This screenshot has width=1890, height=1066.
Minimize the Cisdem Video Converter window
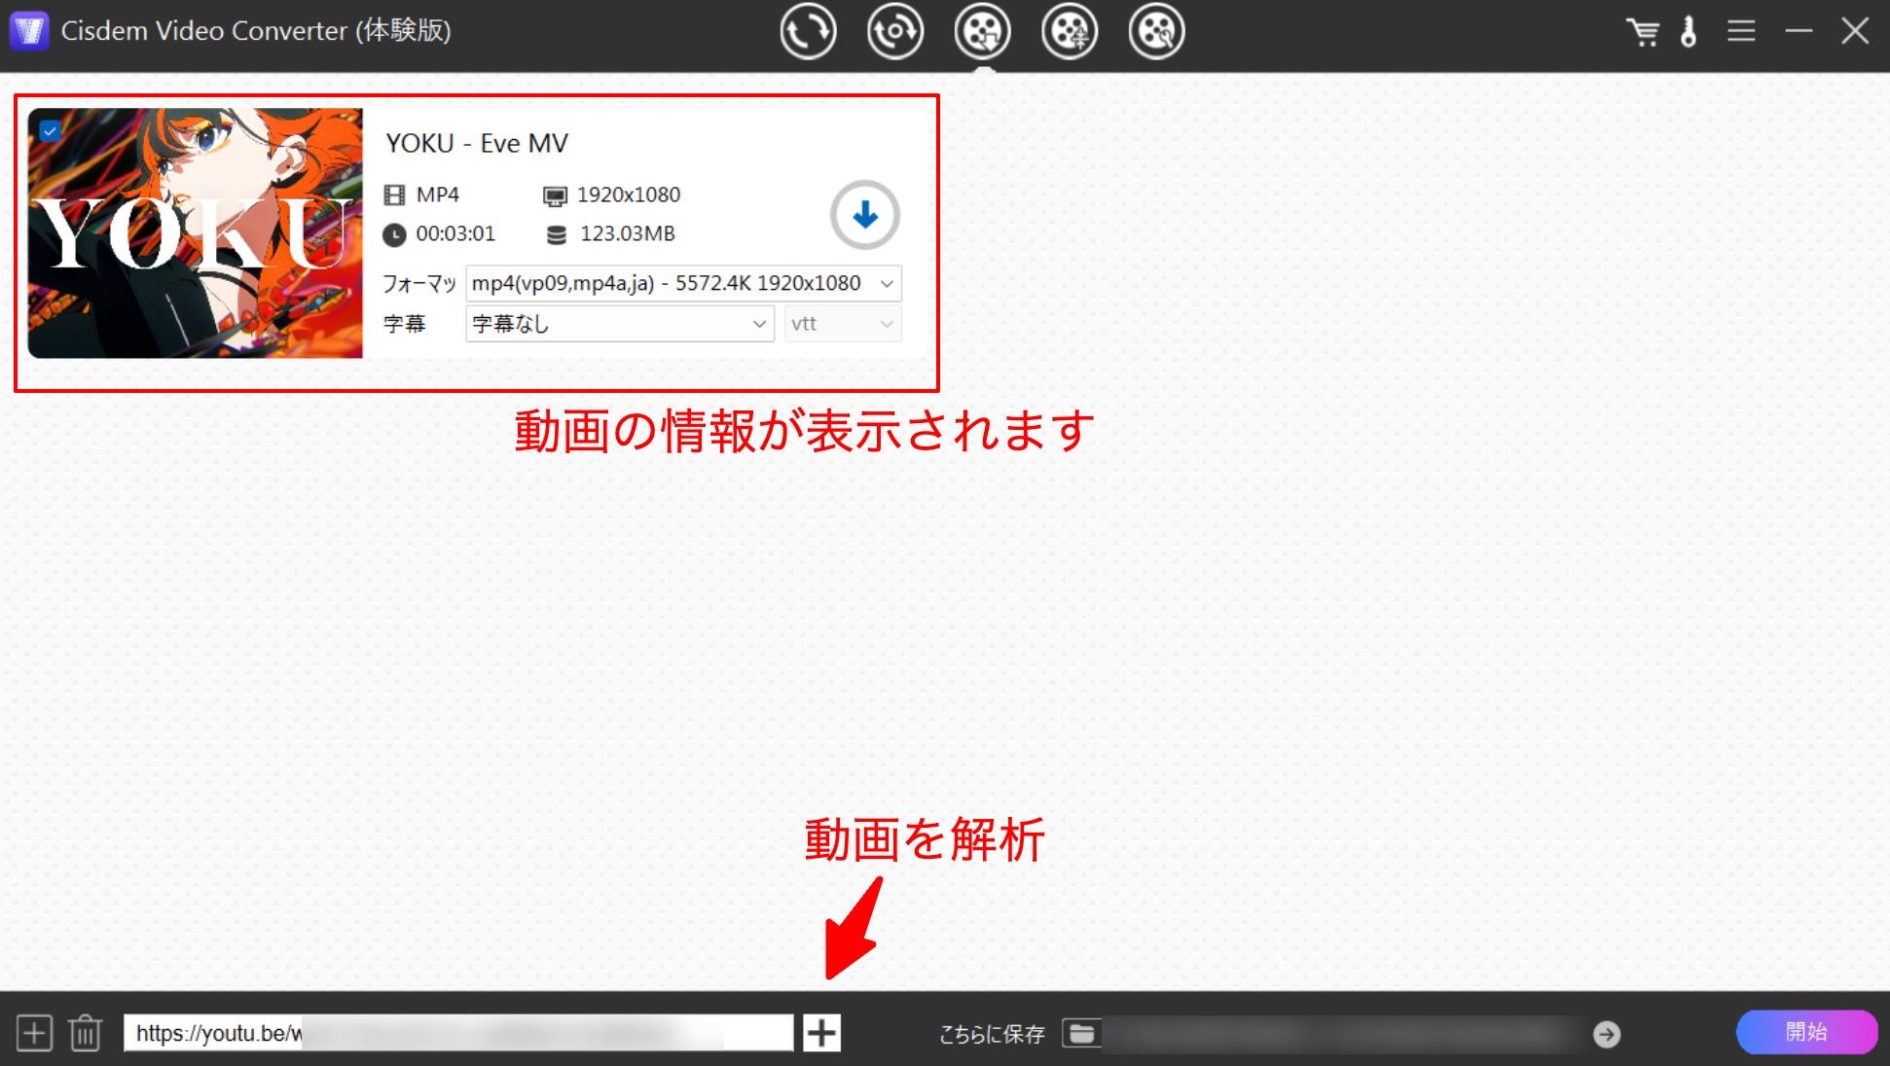[1799, 31]
